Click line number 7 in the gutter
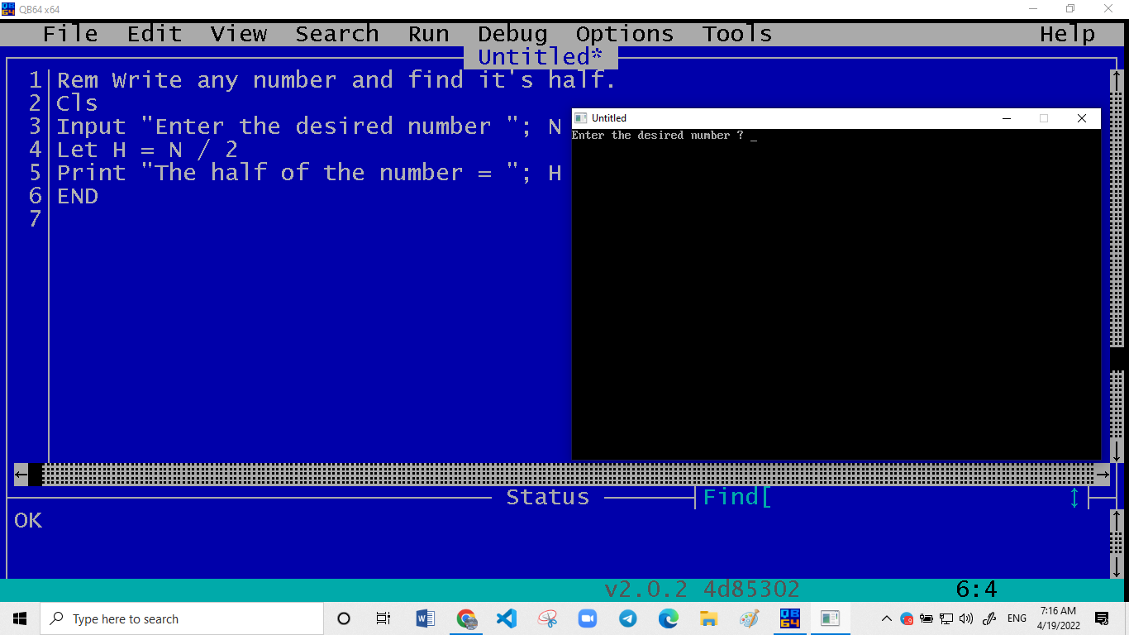Image resolution: width=1129 pixels, height=635 pixels. tap(35, 219)
